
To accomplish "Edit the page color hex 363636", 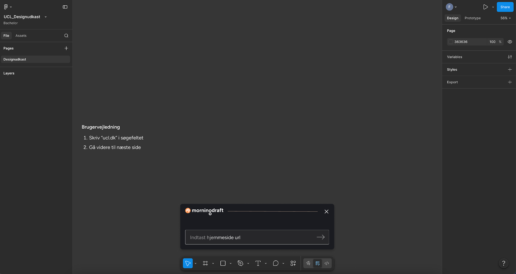I will 461,42.
